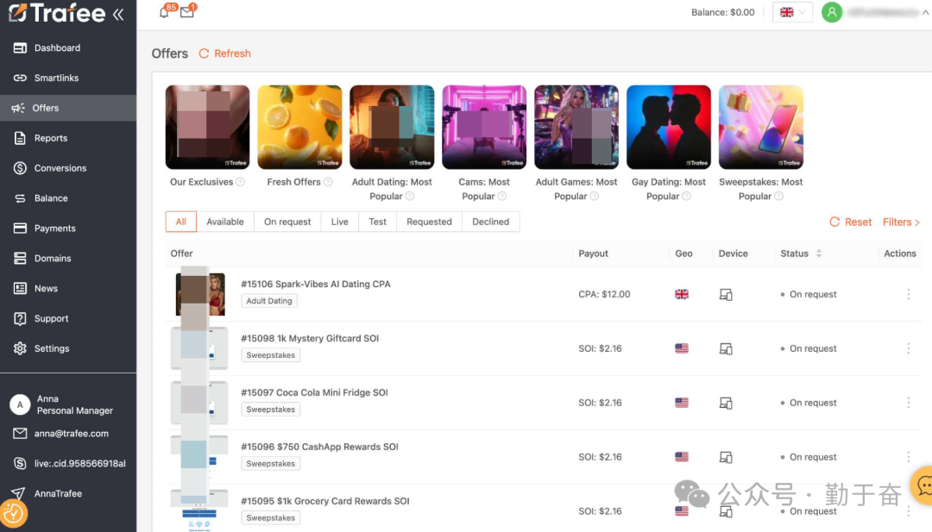Screen dimensions: 932x532
Task: Click help icon under Cams Popular
Action: tap(501, 197)
